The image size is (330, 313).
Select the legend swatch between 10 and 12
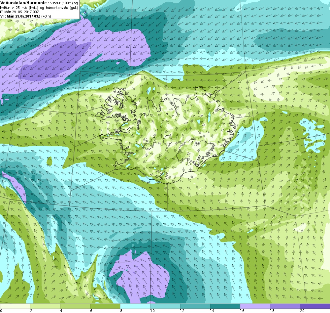coord(165,306)
